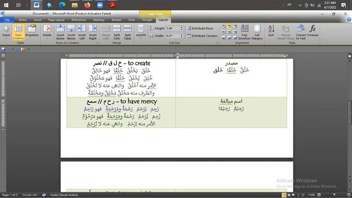
Task: Click 110% zoom level button
Action: [311, 195]
